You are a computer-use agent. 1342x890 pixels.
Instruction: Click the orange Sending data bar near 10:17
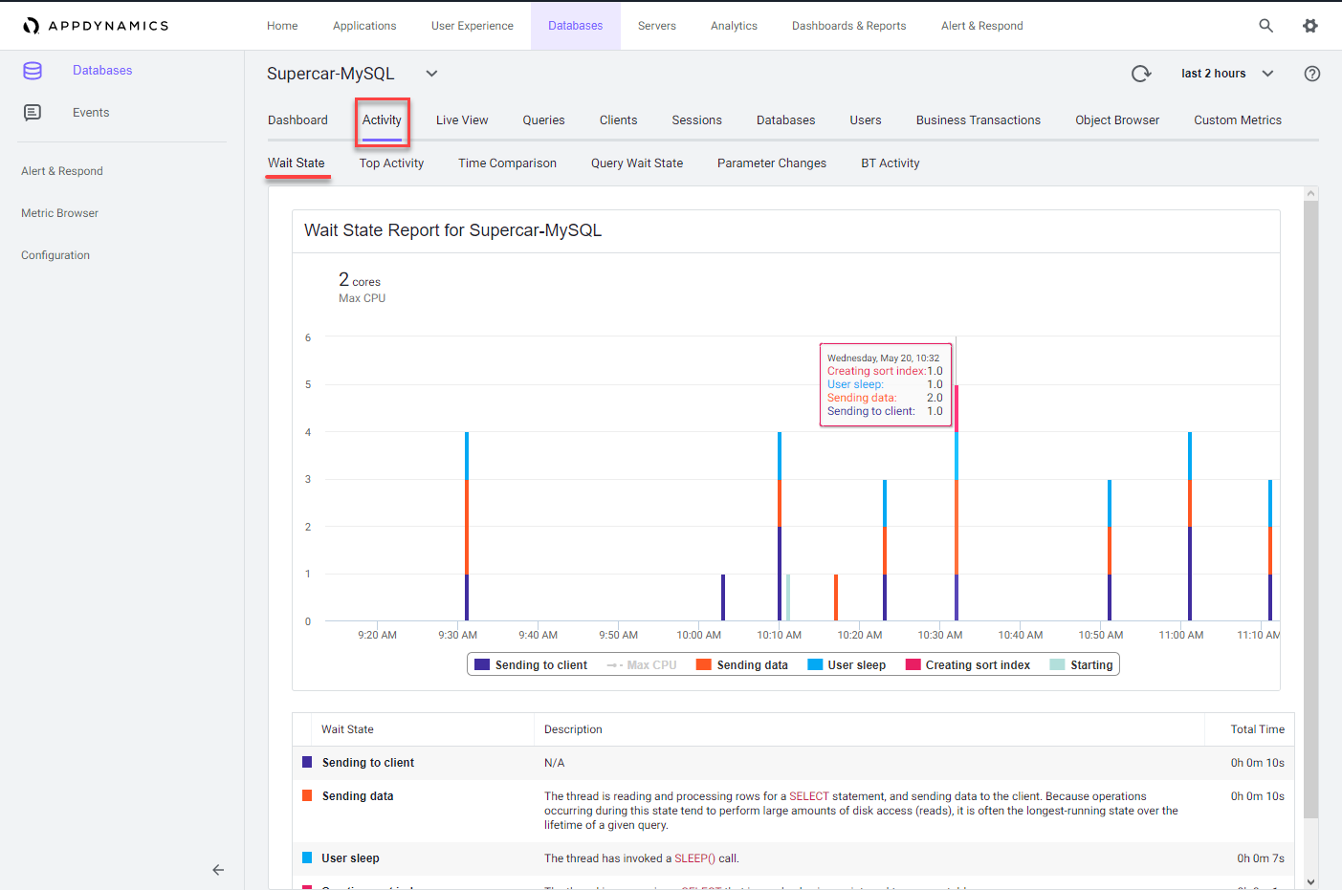click(x=836, y=597)
